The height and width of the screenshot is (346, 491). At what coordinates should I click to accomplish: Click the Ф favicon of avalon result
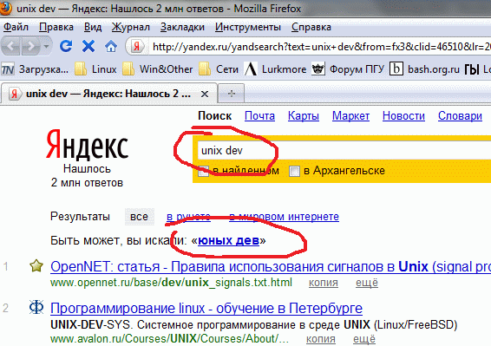[x=36, y=308]
